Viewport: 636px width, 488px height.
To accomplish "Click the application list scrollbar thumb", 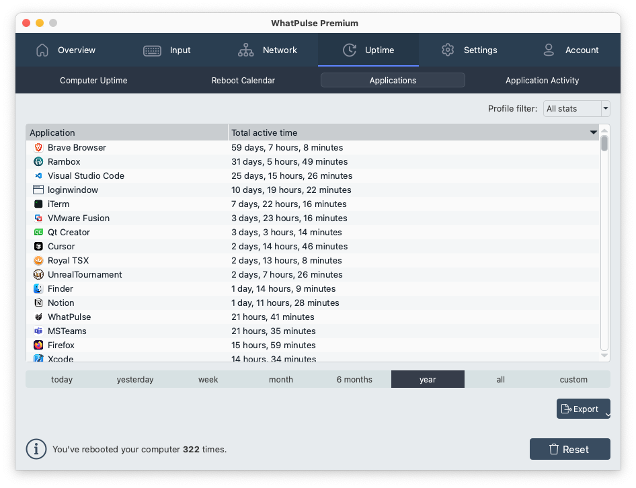I will tap(604, 144).
